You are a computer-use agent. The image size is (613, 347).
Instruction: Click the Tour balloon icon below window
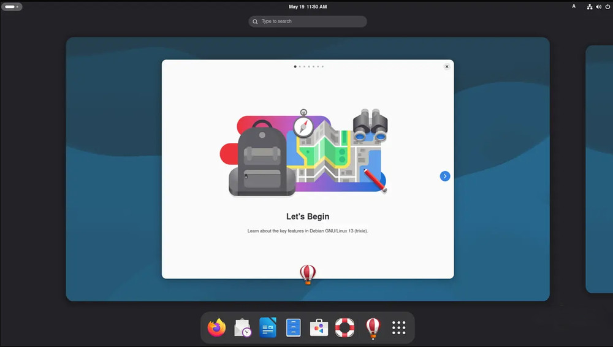pos(308,274)
